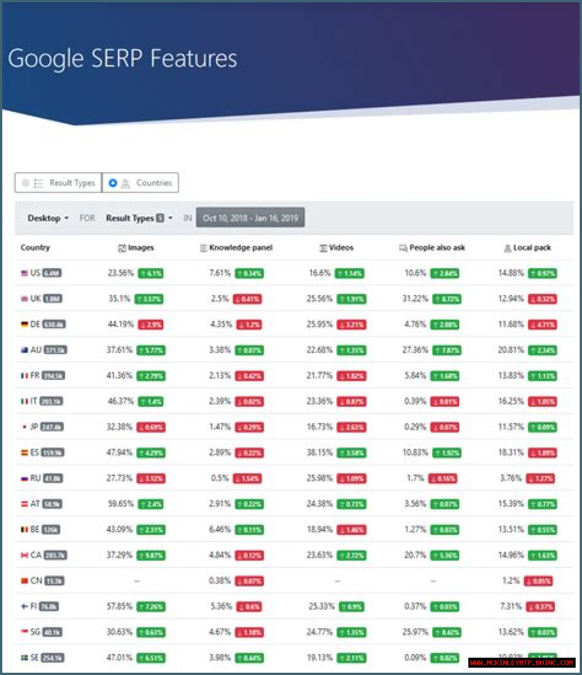Click the CA flag icon
The width and height of the screenshot is (582, 675).
25,555
